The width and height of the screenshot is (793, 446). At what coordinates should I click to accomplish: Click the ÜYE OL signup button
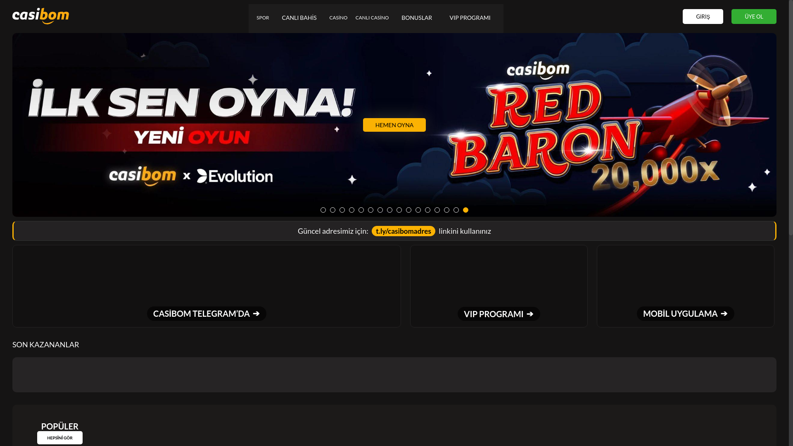pyautogui.click(x=754, y=17)
